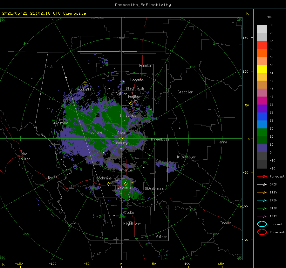Click the RedDeer city label
The image size is (286, 268).
(x=135, y=97)
